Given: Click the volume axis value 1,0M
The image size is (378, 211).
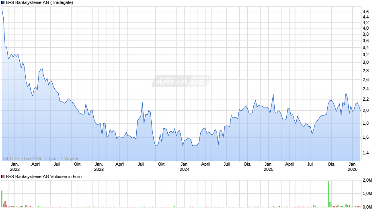Looking at the screenshot, I should pos(367,194).
